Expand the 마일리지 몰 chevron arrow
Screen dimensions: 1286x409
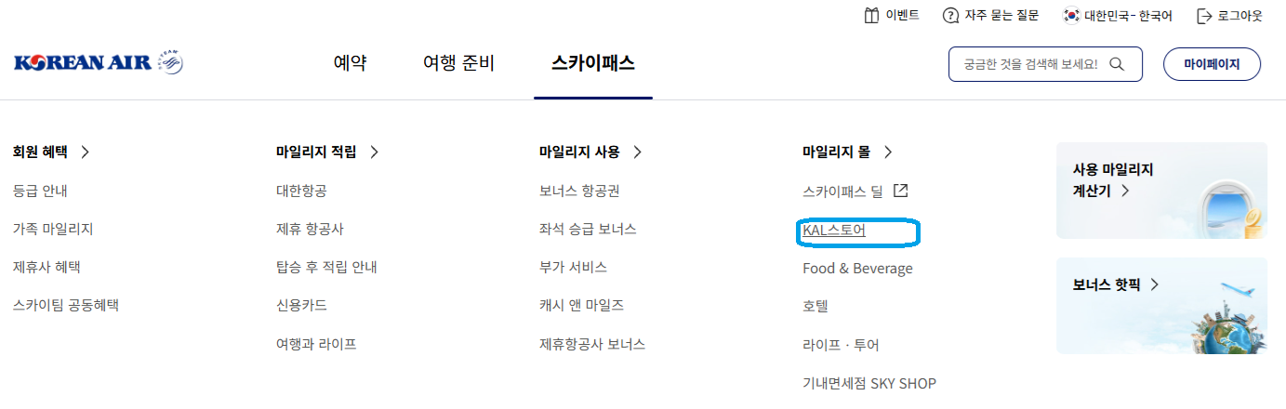tap(888, 152)
